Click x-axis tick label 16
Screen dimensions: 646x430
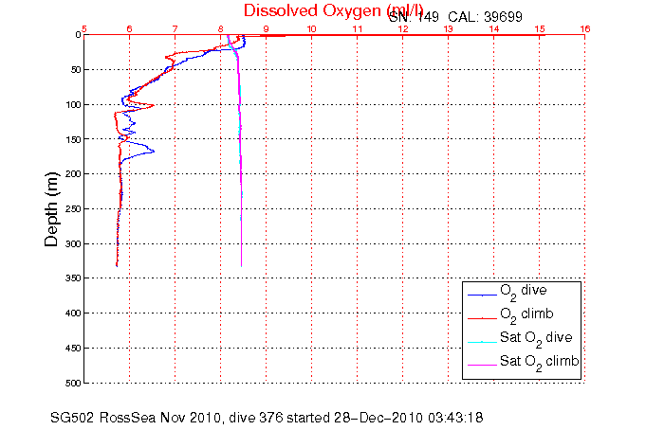point(585,28)
